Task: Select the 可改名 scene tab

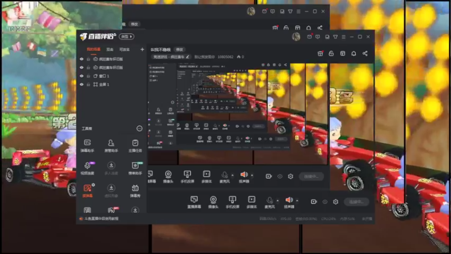Action: pos(125,50)
